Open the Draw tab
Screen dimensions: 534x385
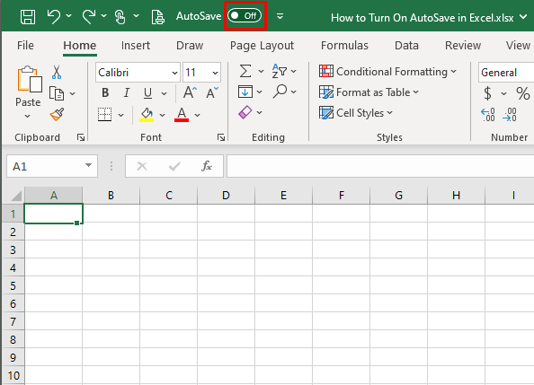pos(190,45)
